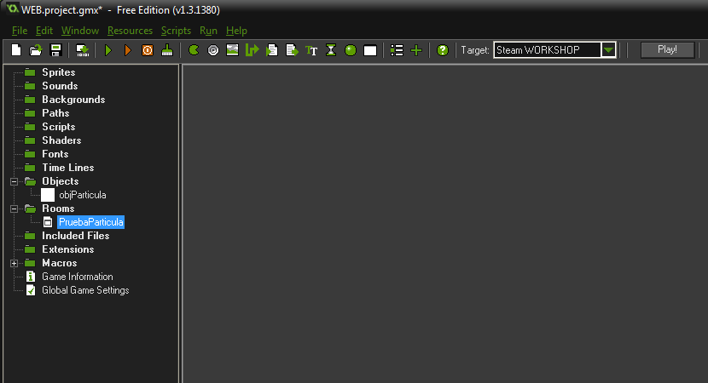Clean the build with the broom icon
Viewport: 708px width, 383px height.
(x=167, y=50)
